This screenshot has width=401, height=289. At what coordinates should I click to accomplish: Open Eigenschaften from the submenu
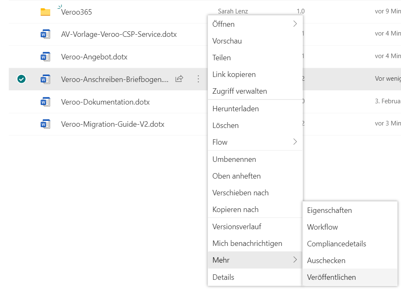tap(329, 210)
